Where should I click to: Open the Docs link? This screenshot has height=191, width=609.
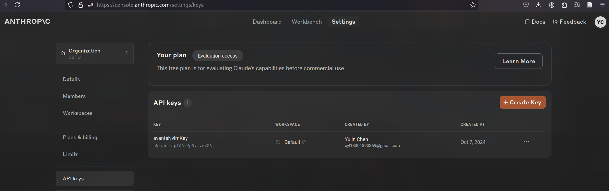point(535,22)
